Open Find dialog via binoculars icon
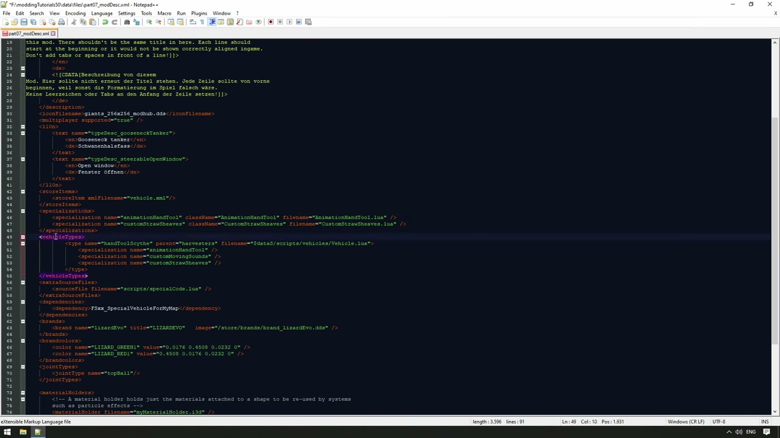Screen dimensions: 780x438 [127, 22]
